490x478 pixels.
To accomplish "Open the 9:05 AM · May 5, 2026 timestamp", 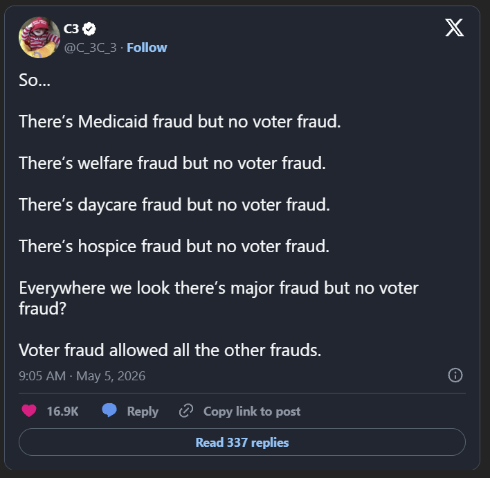I will [x=82, y=375].
